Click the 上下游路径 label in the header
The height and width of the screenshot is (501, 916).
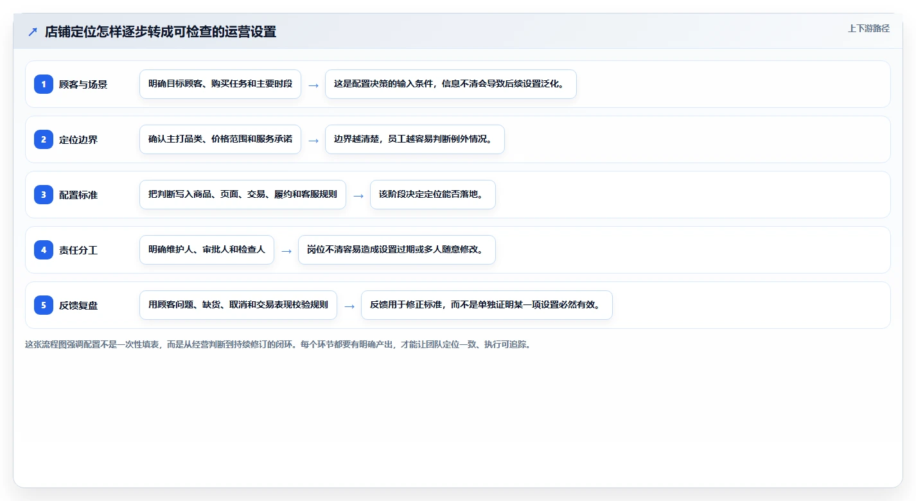(x=868, y=28)
